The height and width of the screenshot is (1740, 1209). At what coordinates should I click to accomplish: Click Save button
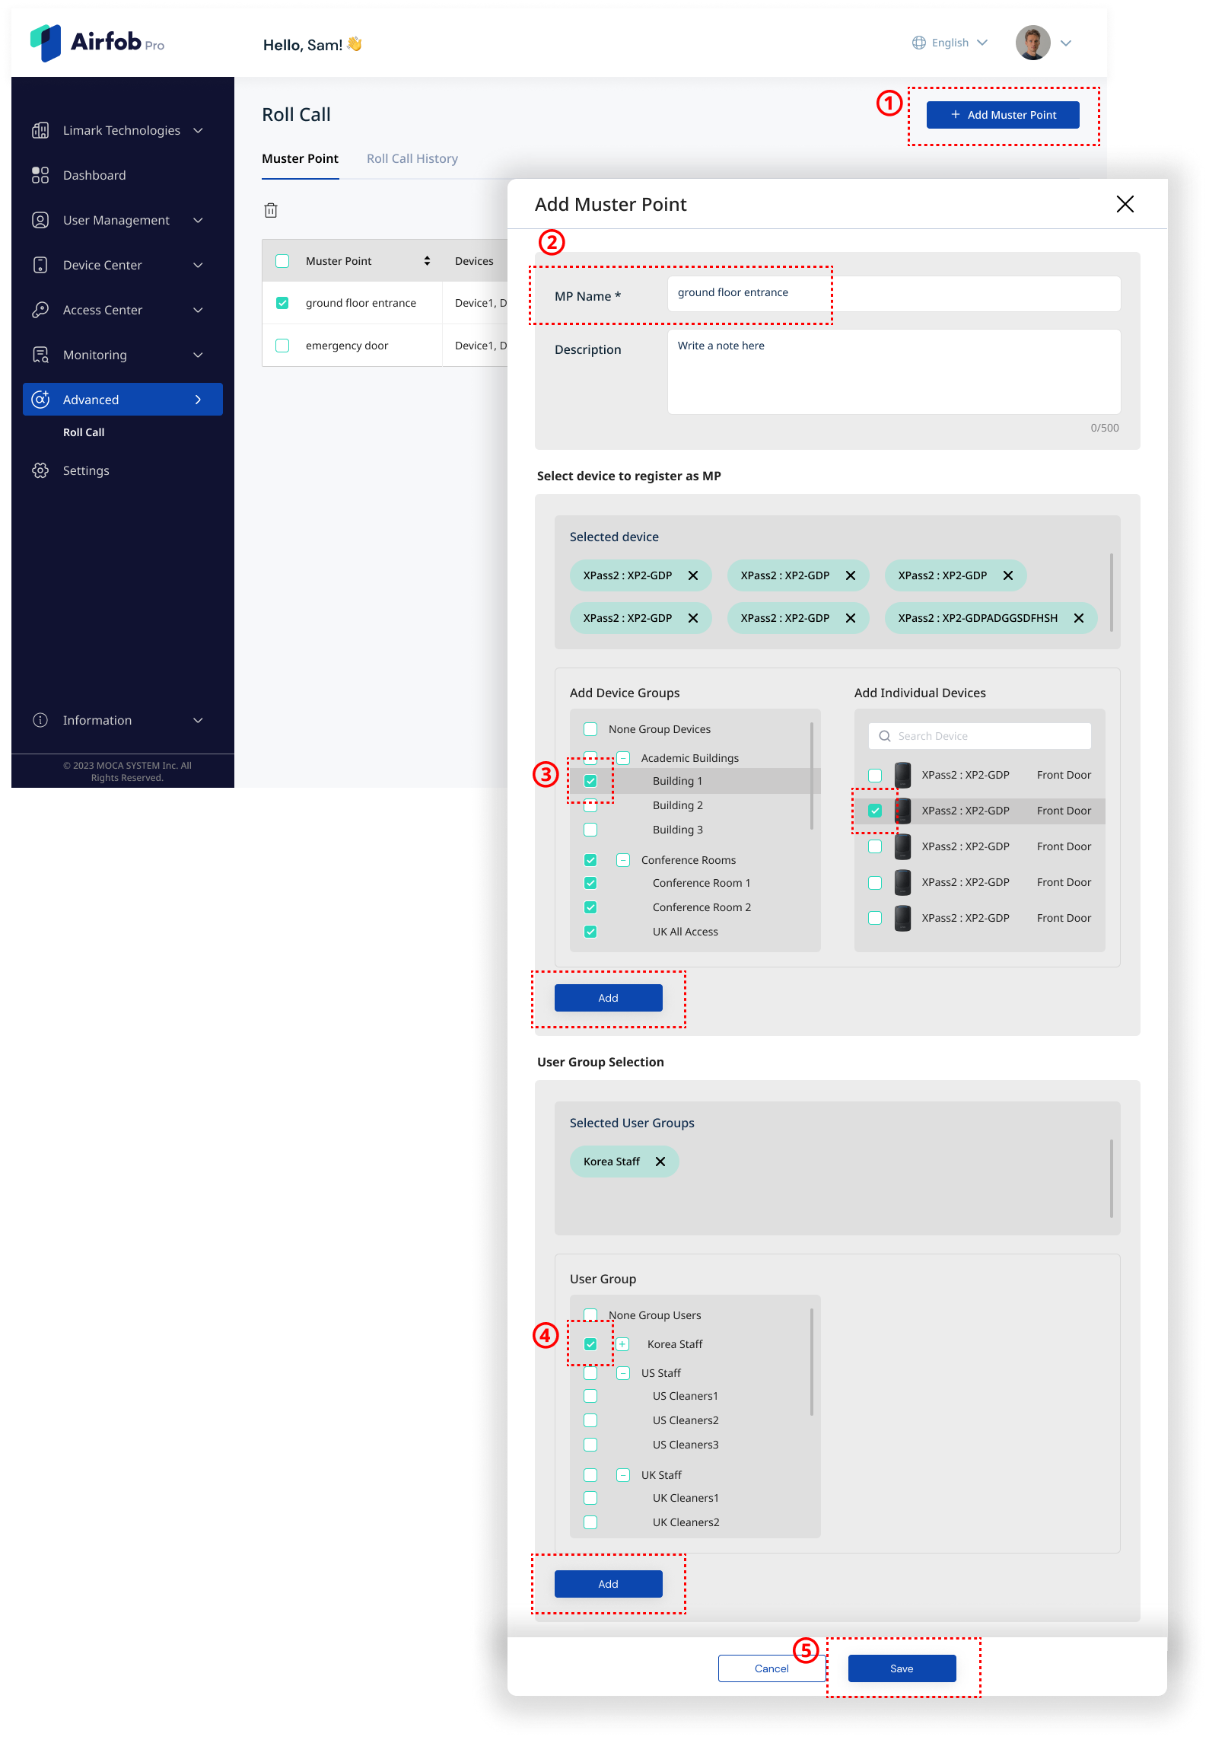click(x=902, y=1668)
